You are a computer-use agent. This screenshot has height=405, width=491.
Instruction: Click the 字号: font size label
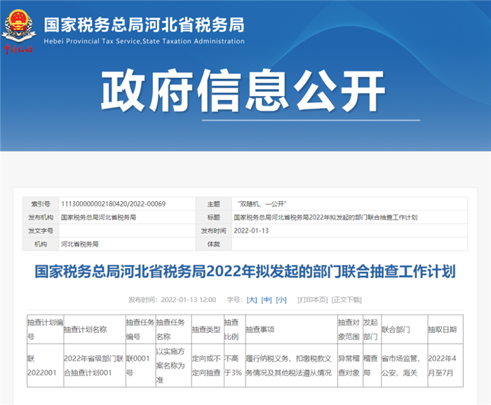[234, 300]
